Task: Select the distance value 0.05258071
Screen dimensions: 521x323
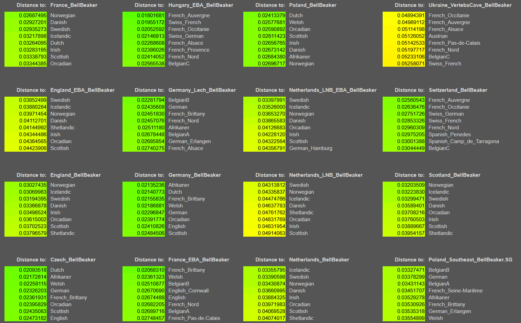Action: point(411,64)
